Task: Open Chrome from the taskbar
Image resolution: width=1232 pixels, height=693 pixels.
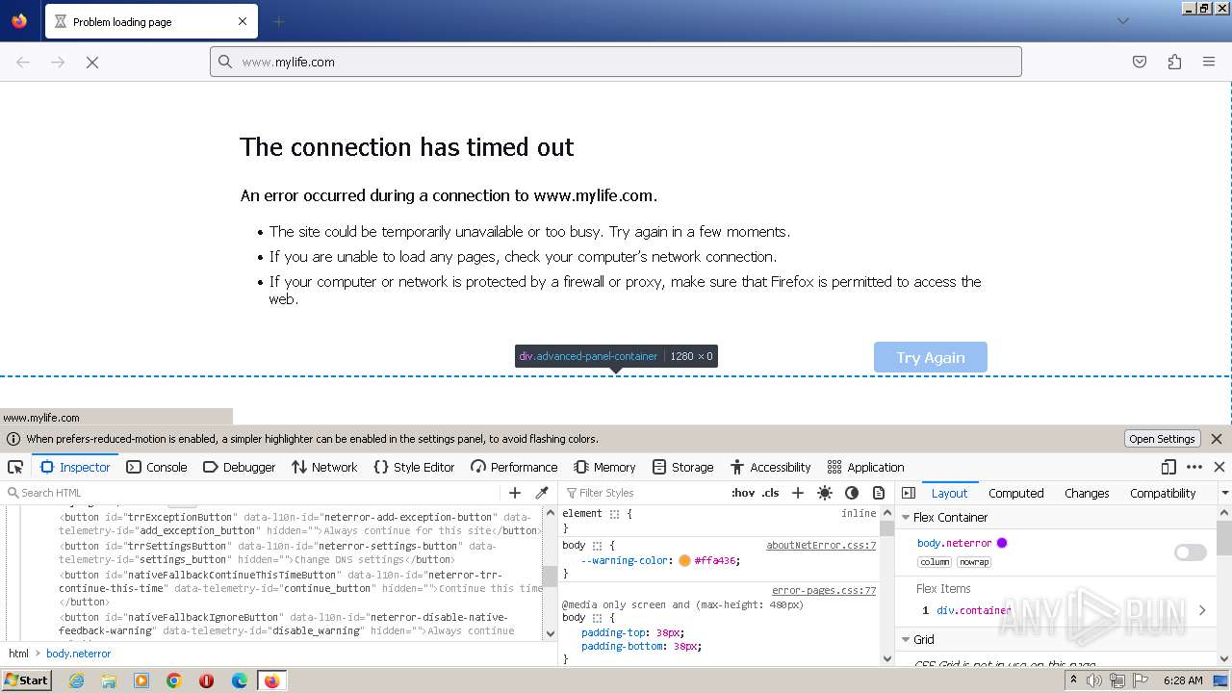Action: point(174,680)
